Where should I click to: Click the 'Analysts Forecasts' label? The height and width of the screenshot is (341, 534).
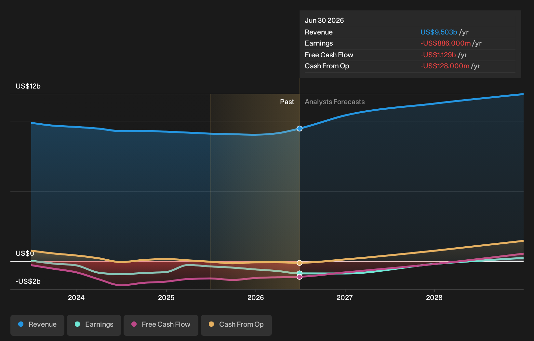pos(335,102)
